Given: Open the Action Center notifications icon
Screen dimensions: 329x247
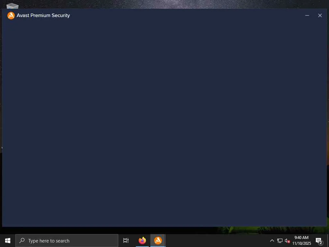Looking at the screenshot, I should pyautogui.click(x=319, y=241).
